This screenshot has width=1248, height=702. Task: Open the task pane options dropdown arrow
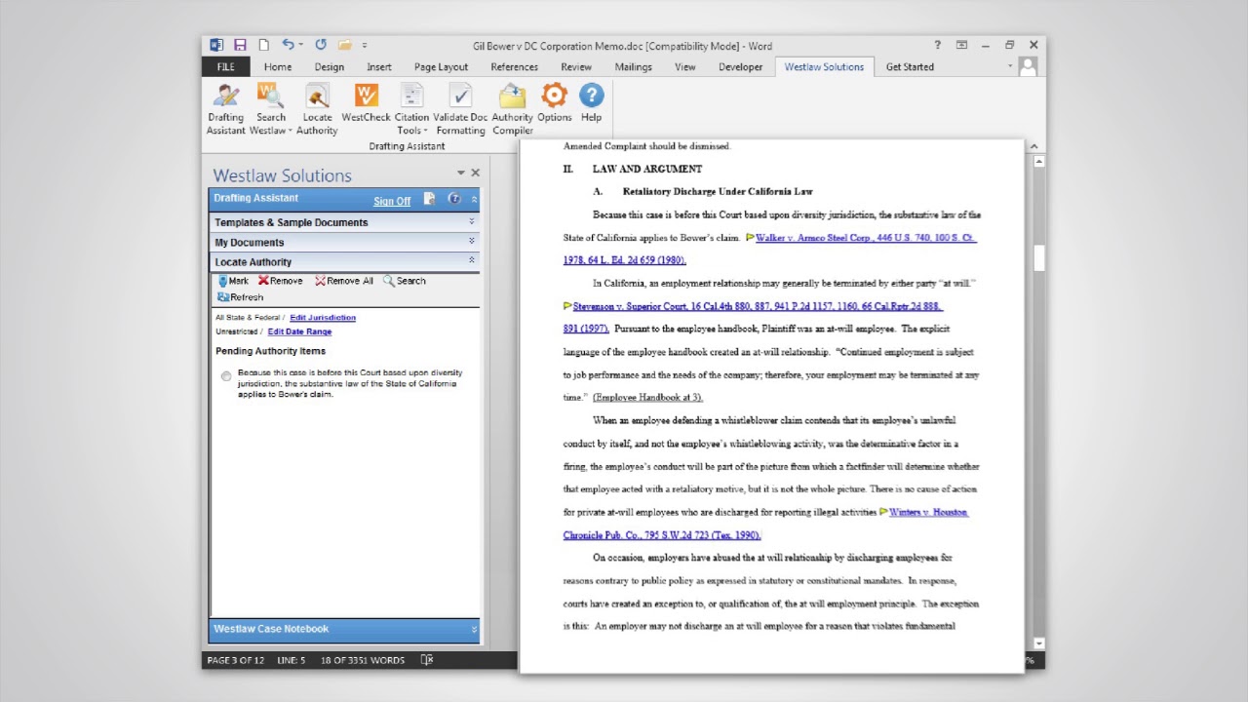pyautogui.click(x=460, y=174)
